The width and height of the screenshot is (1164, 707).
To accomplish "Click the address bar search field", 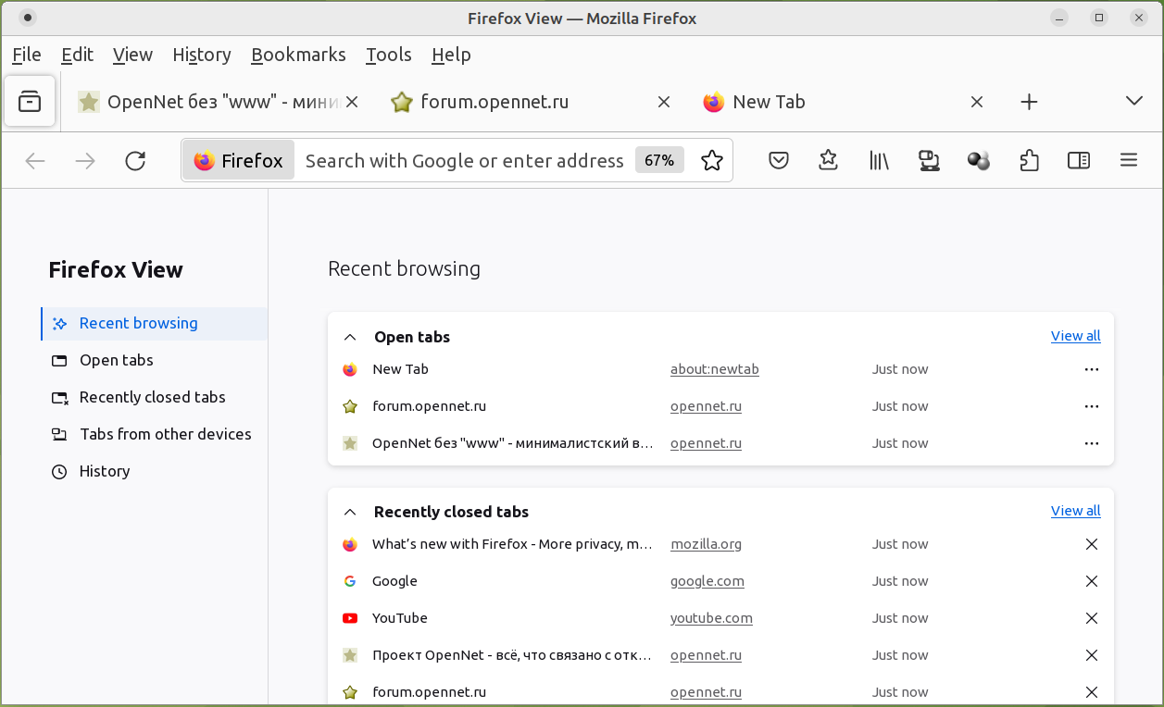I will click(463, 161).
